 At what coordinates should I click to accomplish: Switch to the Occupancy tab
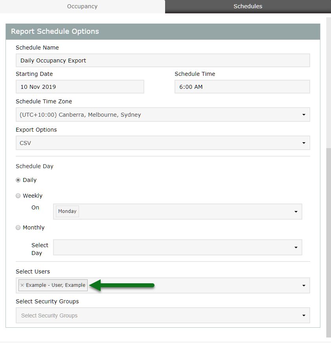coord(82,7)
